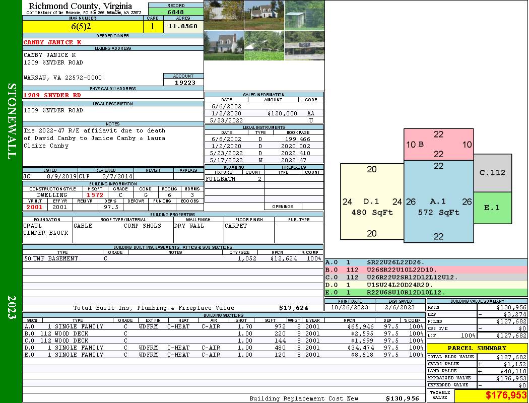The image size is (529, 403).
Task: Select the pink B wood deck sketch area
Action: point(439,145)
